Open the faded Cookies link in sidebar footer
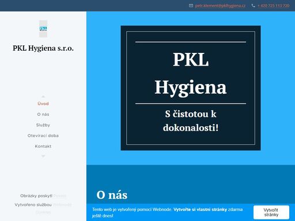Viewport: 295px width, 221px height. pos(43,212)
